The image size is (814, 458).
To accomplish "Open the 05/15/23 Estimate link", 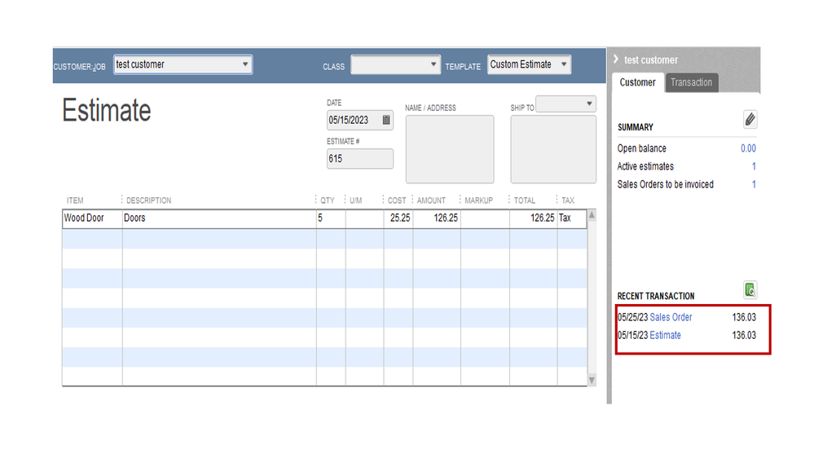I will pos(665,336).
